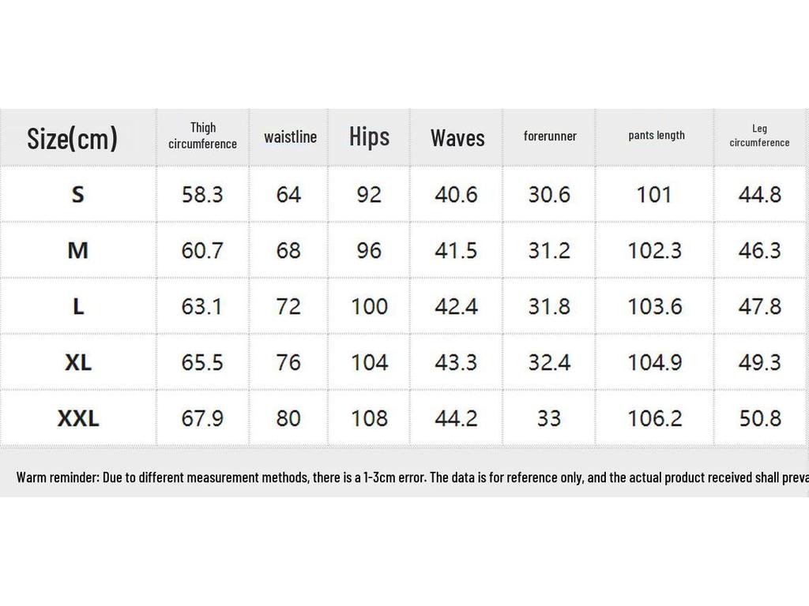
Task: Click the pants length column header
Action: click(657, 135)
